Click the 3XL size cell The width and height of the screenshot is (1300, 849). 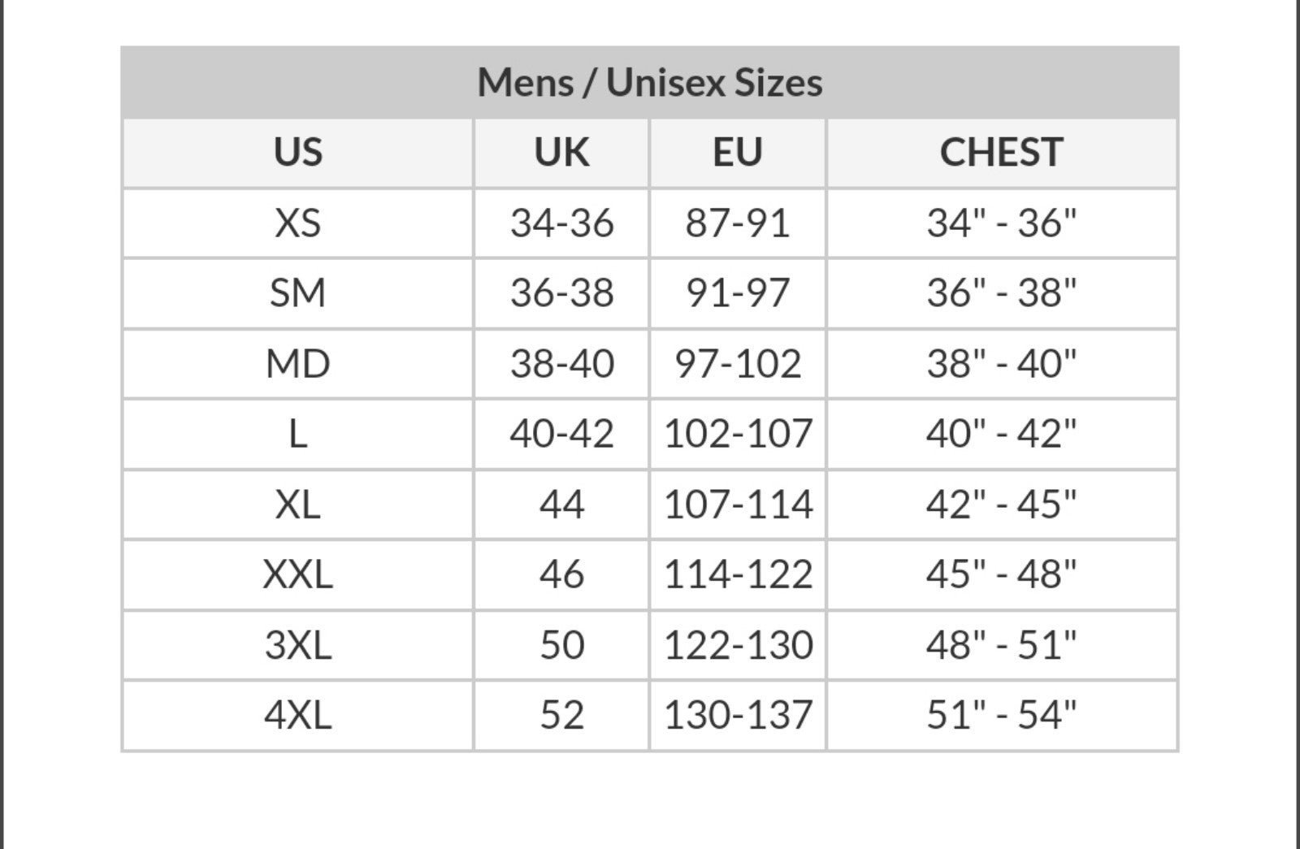click(298, 645)
